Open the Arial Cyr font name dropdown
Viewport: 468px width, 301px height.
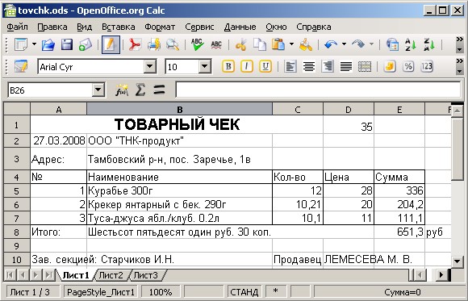point(150,67)
